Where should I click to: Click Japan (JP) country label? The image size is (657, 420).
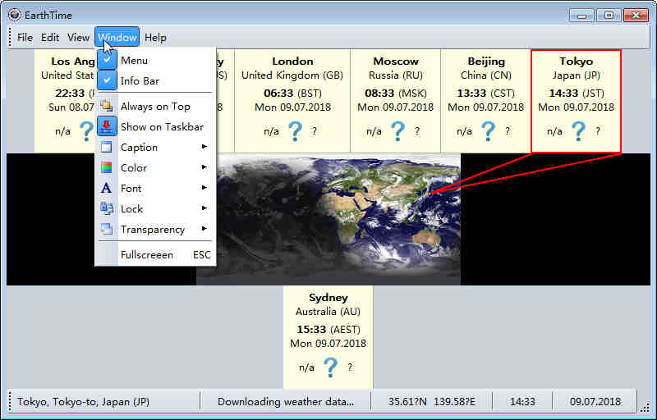[577, 75]
